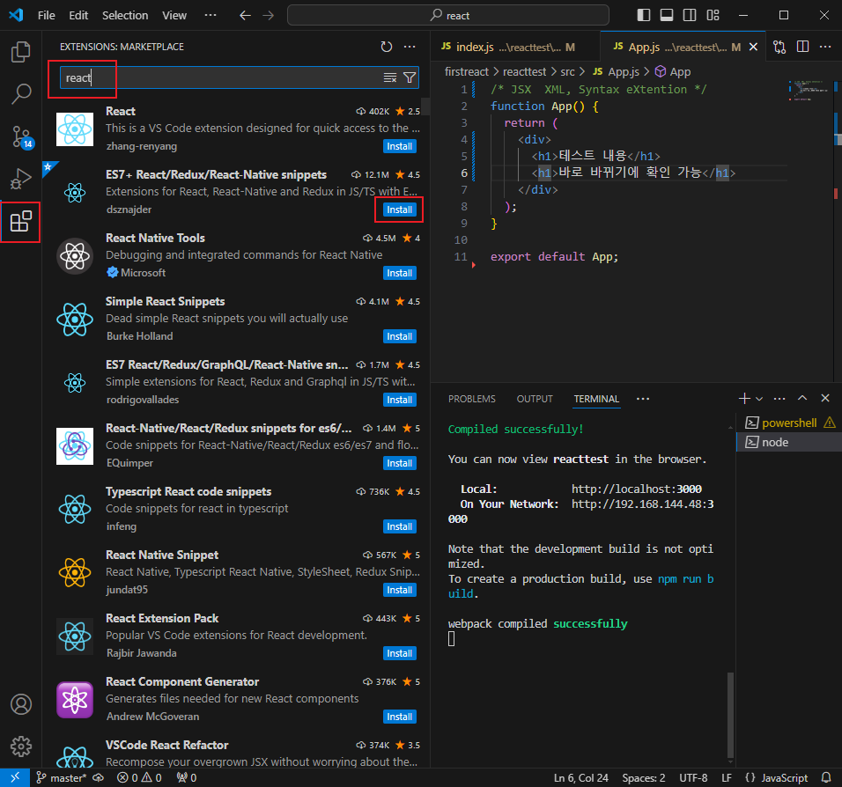Open the File menu
842x787 pixels.
tap(46, 16)
